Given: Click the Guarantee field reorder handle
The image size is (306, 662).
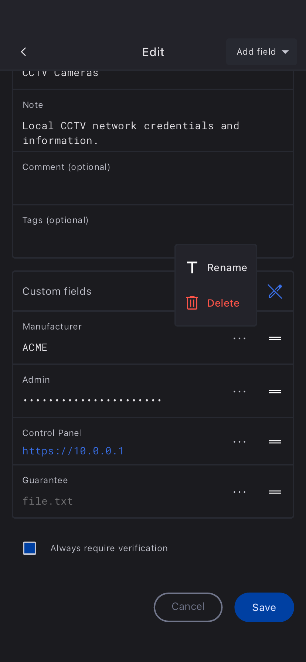Looking at the screenshot, I should [275, 492].
